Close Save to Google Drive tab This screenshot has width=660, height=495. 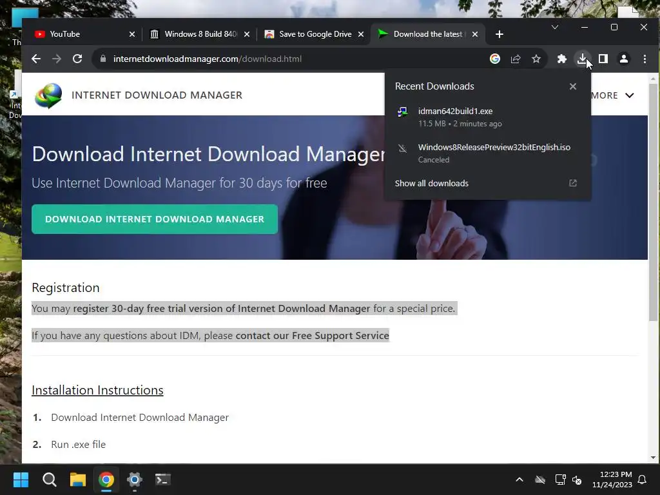pos(361,34)
